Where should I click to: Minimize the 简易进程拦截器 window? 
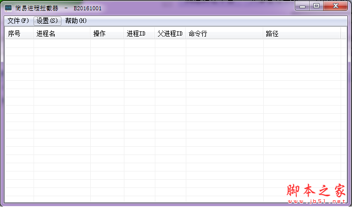click(302, 6)
